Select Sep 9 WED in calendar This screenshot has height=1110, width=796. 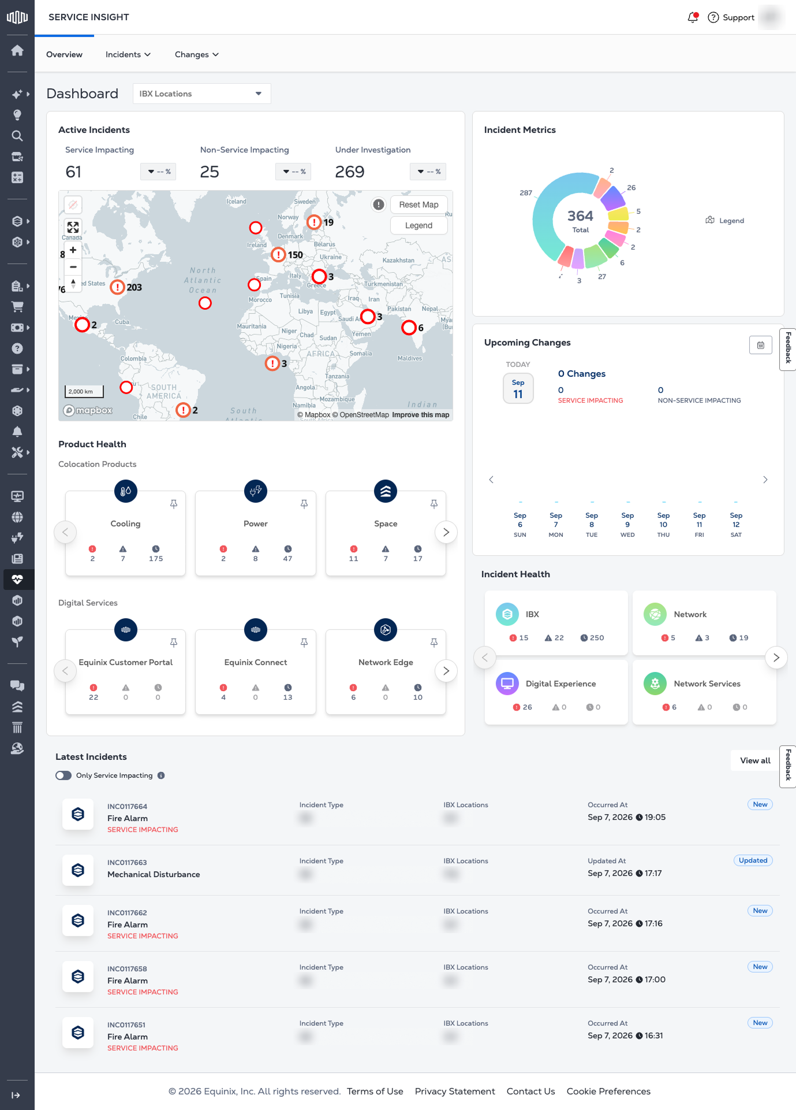(x=627, y=525)
